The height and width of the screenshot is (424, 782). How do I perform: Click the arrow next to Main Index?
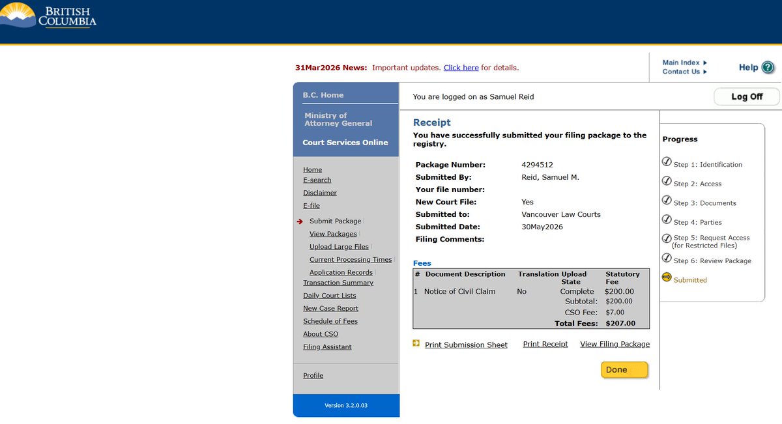(x=705, y=63)
